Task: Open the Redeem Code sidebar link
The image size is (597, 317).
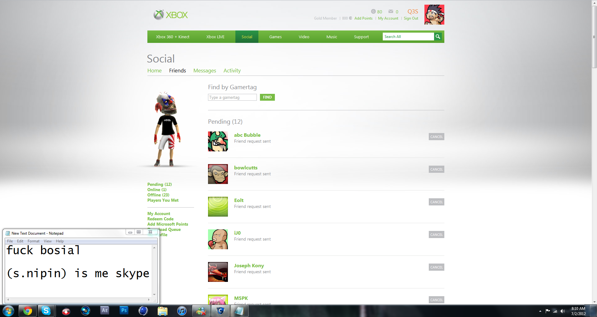Action: [x=160, y=219]
